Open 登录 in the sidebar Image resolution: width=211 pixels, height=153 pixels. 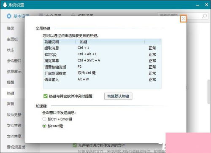tap(11, 28)
